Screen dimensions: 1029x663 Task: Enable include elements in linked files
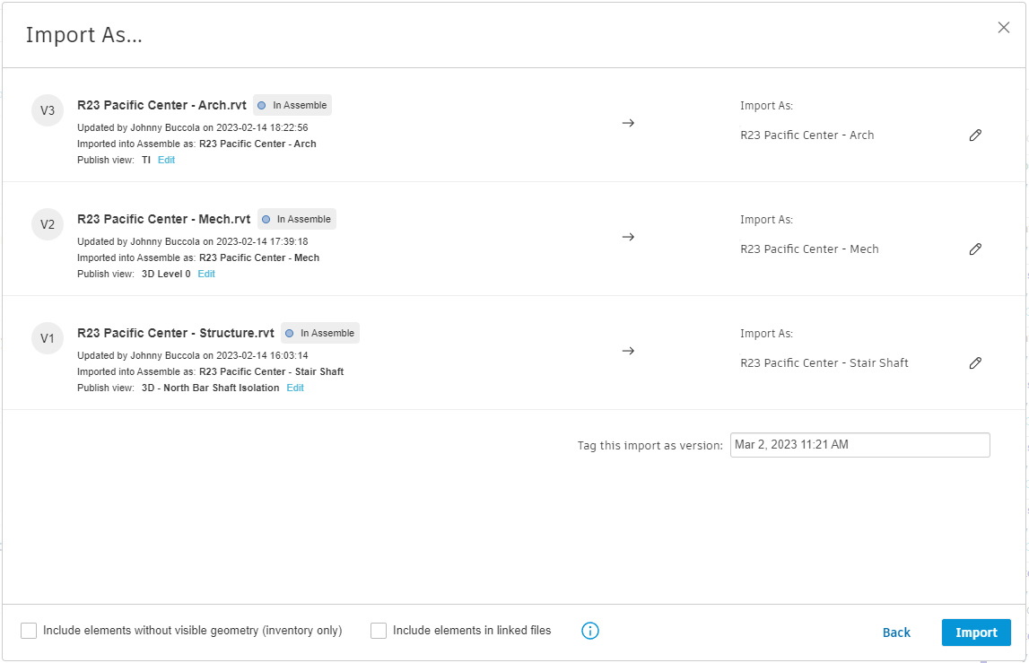pyautogui.click(x=378, y=630)
